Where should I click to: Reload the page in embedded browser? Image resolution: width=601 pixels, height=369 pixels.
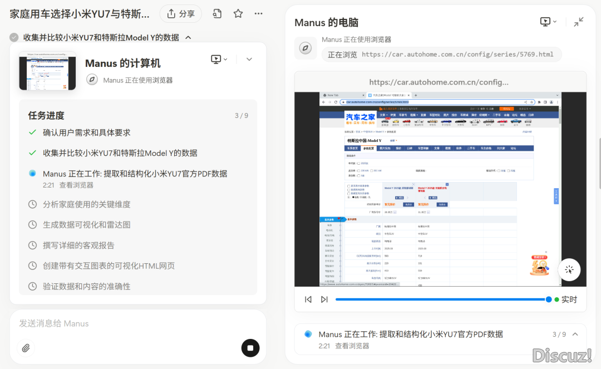tap(336, 102)
